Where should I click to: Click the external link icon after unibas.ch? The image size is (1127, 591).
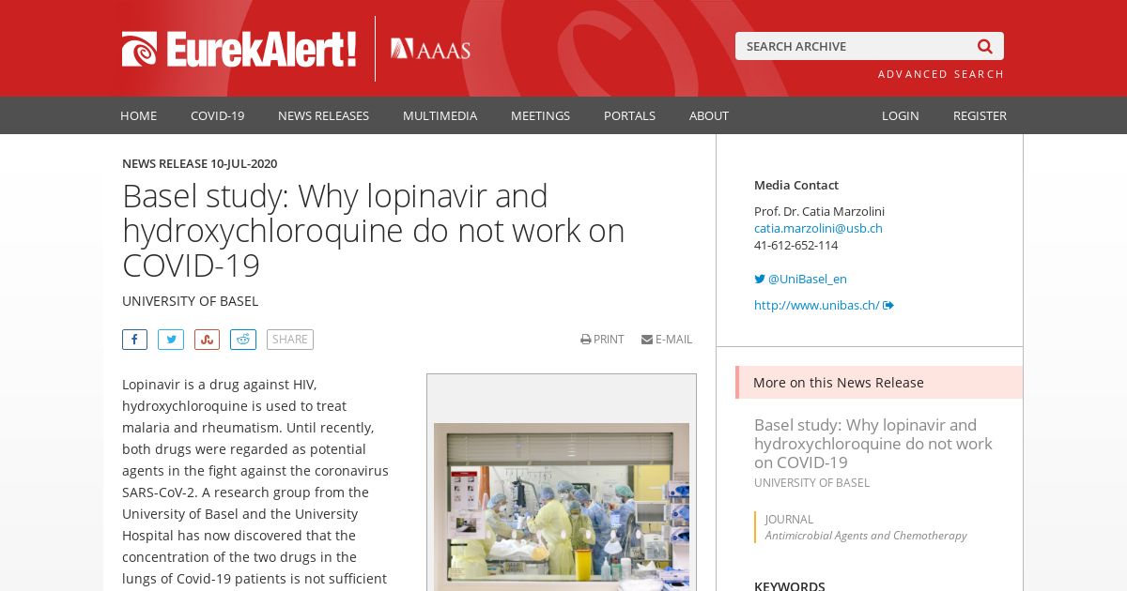pos(888,305)
